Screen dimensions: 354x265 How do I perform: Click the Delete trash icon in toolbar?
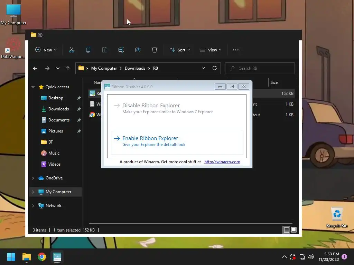pos(155,50)
